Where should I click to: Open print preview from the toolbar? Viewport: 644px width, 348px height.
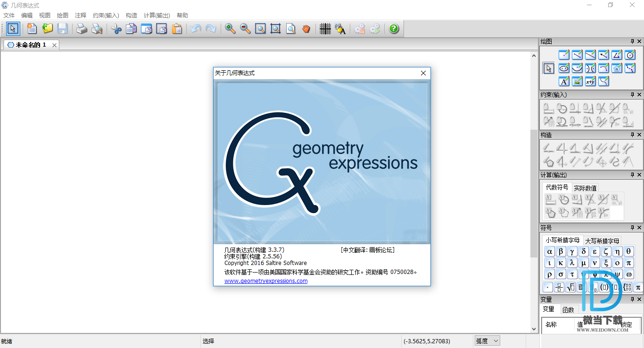click(97, 29)
